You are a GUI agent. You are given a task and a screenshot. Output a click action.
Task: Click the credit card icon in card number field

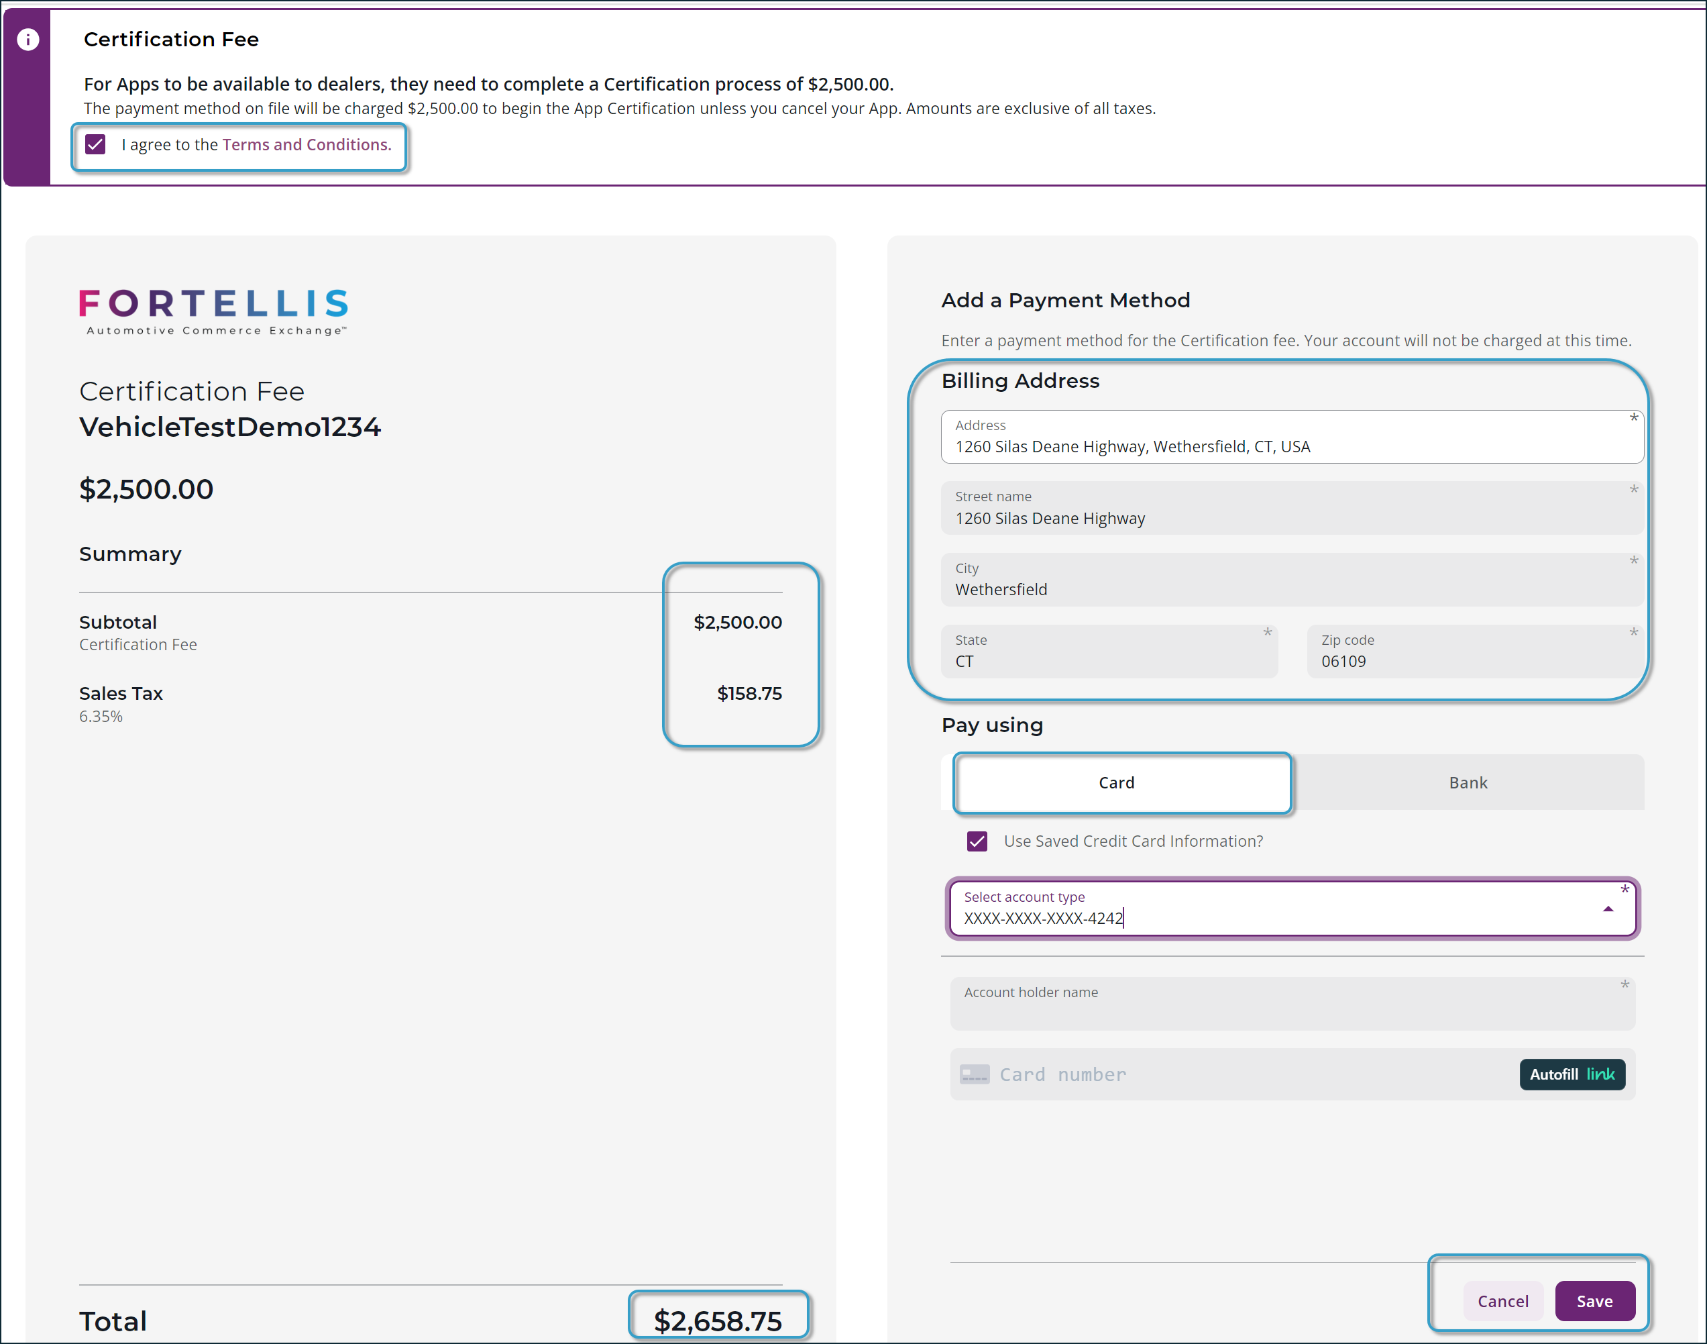(x=974, y=1074)
